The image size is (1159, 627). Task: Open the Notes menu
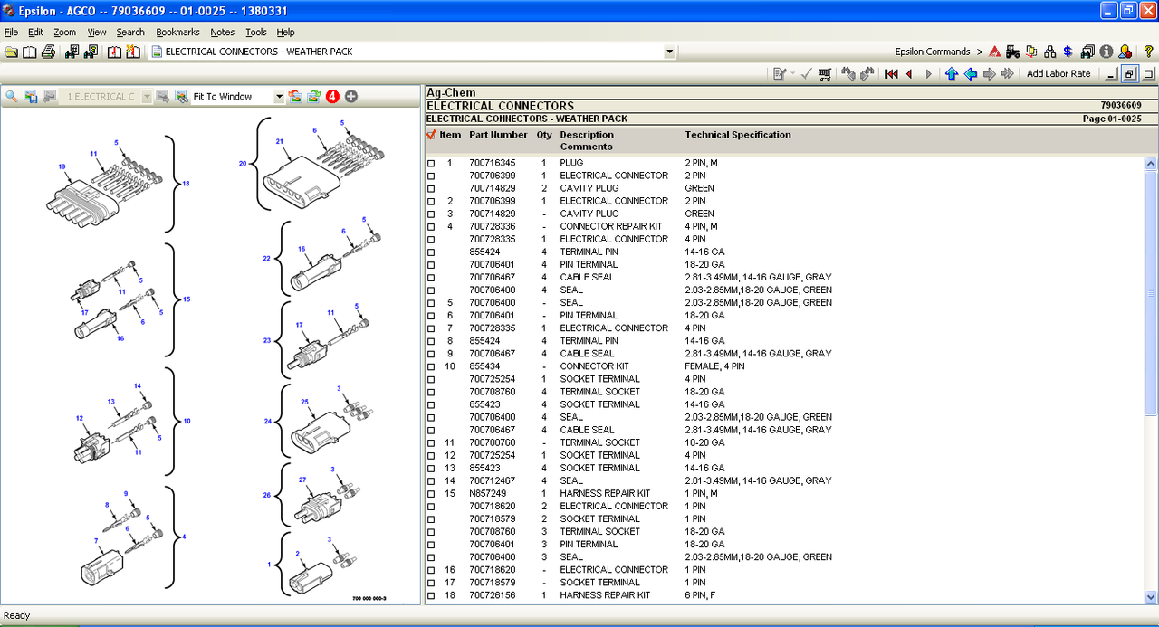[222, 32]
